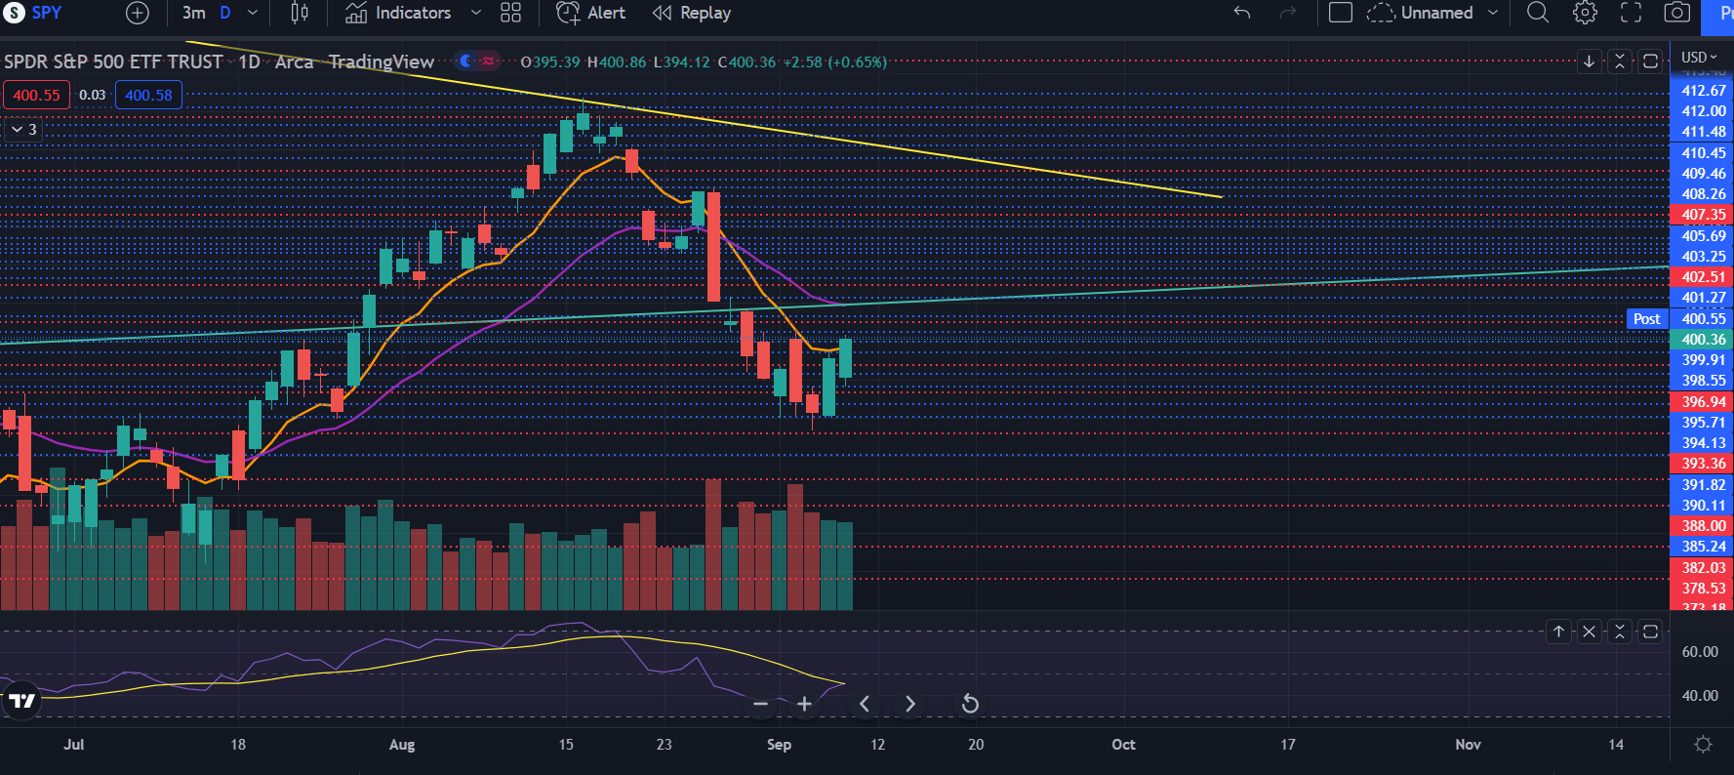Click the 402.51 red price level label
1734x775 pixels.
click(x=1703, y=277)
